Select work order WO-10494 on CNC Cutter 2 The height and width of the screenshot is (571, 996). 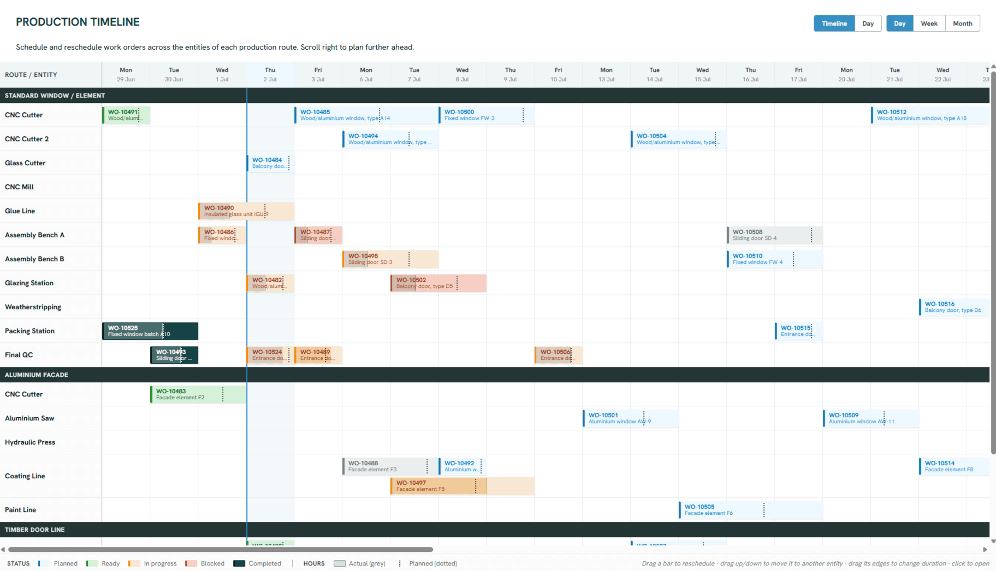pos(390,139)
